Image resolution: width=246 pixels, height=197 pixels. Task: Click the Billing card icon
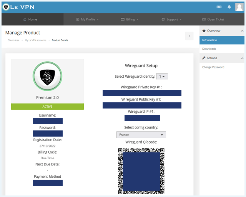[x=123, y=19]
